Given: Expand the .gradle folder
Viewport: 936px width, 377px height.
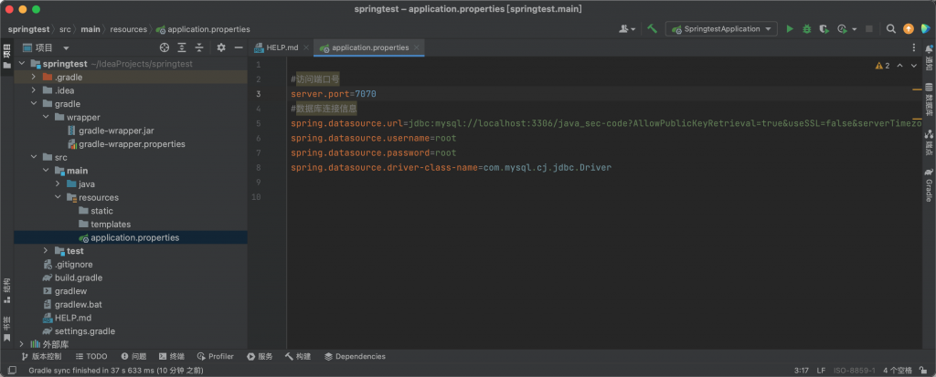Looking at the screenshot, I should click(x=34, y=78).
